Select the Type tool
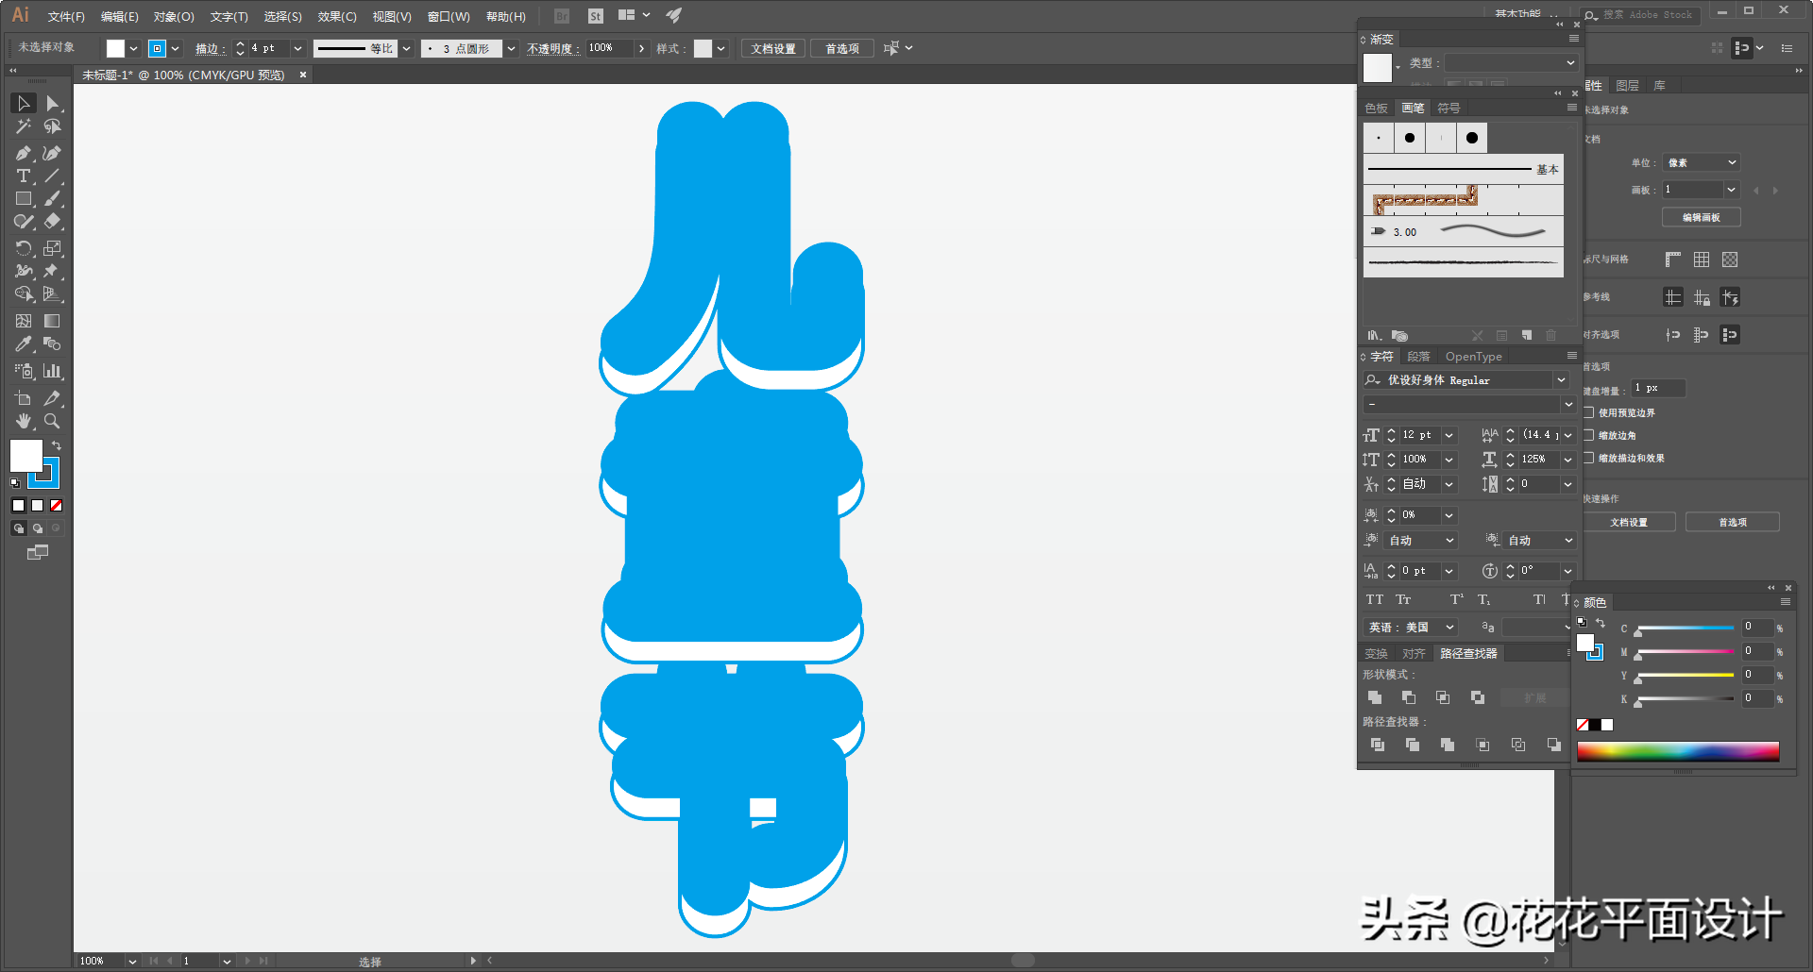The height and width of the screenshot is (972, 1813). point(24,176)
